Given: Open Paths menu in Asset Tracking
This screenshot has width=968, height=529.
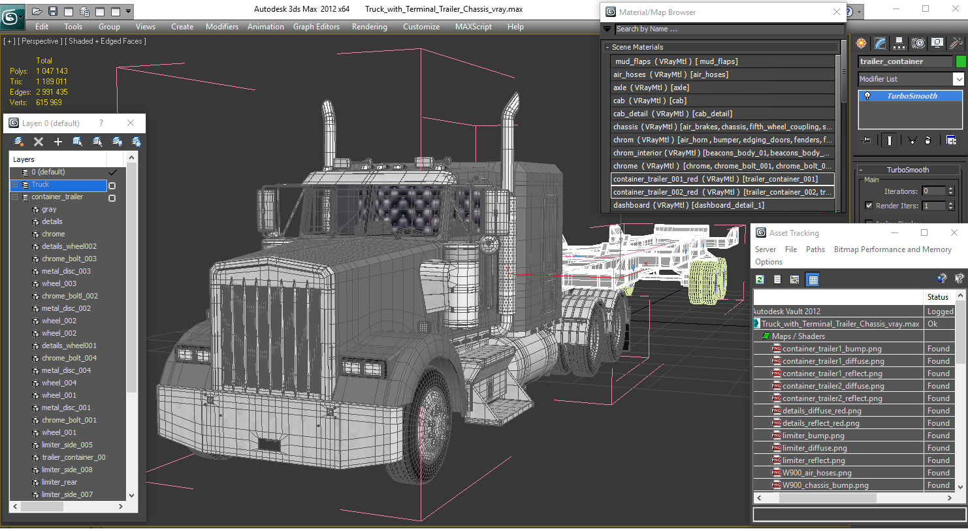Looking at the screenshot, I should pos(815,249).
